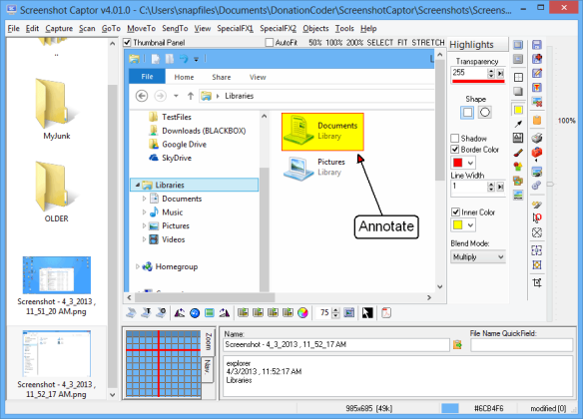Click the yellow Inner Color swatch
The image size is (583, 419).
point(457,225)
